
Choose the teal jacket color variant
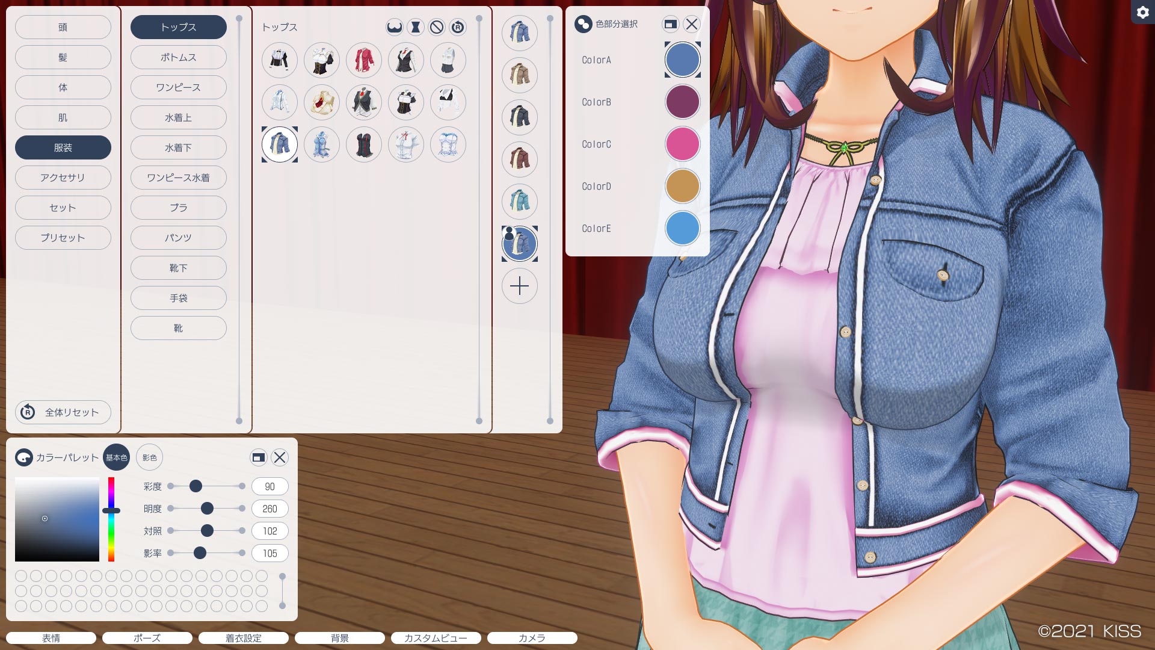point(520,202)
